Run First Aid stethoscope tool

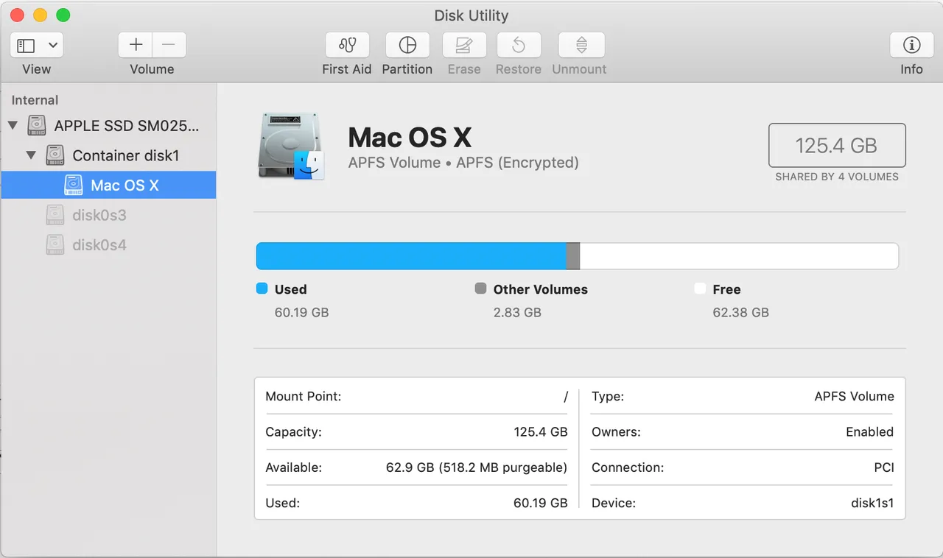(x=347, y=45)
